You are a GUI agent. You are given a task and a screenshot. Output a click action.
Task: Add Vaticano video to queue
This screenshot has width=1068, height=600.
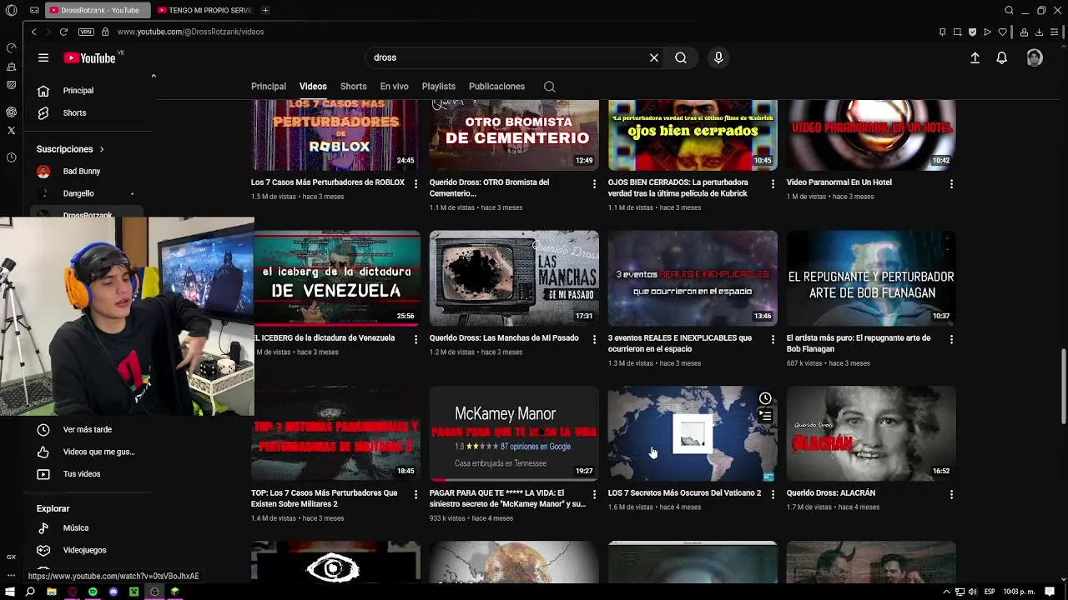(x=765, y=416)
